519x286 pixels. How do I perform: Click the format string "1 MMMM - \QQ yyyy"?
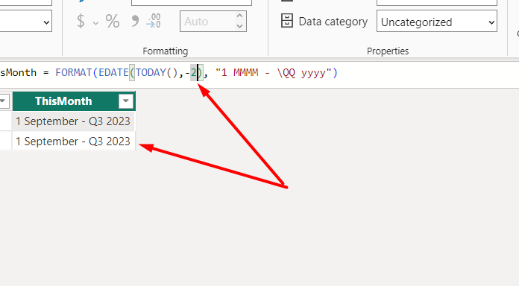click(x=274, y=73)
